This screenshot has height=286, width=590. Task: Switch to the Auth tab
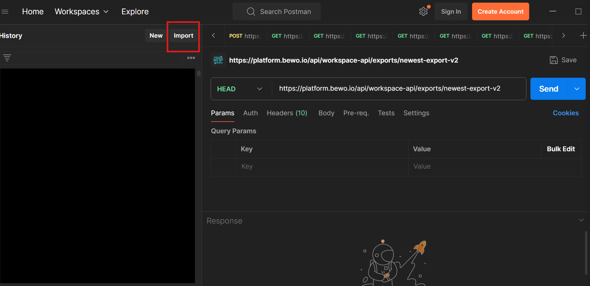(250, 113)
